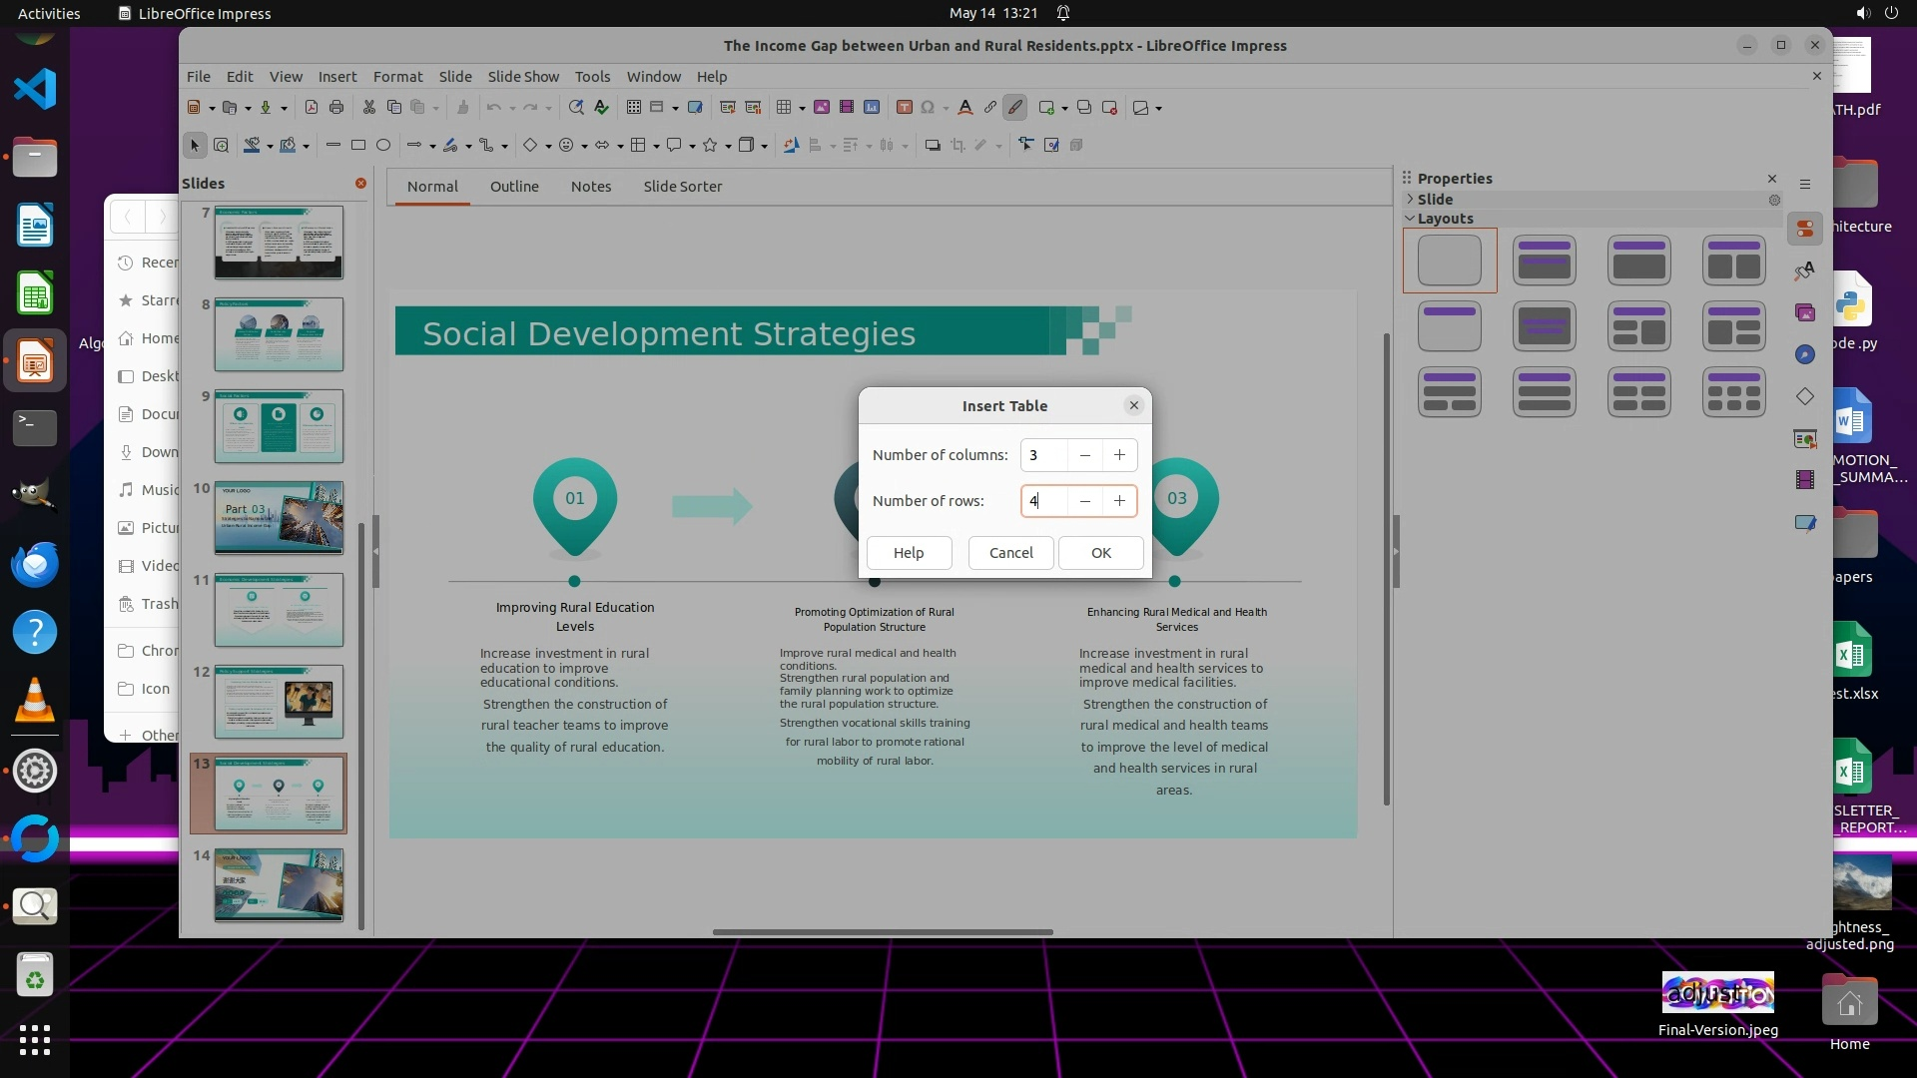This screenshot has height=1078, width=1917.
Task: Click the Export as PDF icon
Action: click(x=311, y=108)
